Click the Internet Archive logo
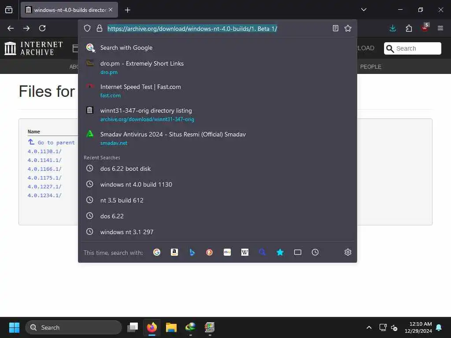Viewport: 451px width, 338px height. point(33,48)
